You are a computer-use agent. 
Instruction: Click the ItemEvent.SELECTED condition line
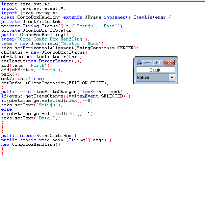[66, 96]
